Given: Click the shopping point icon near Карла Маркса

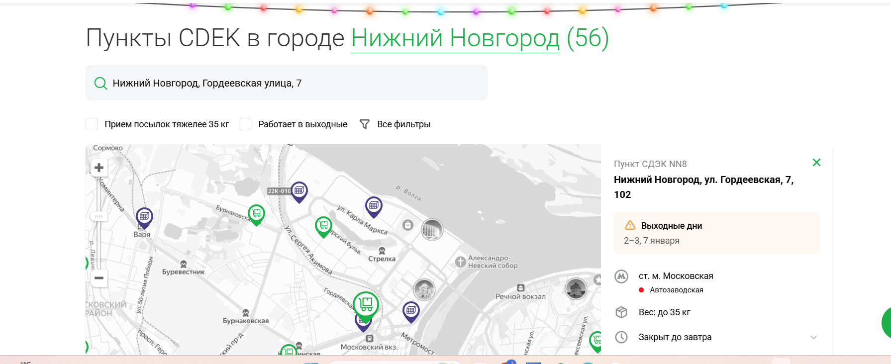Looking at the screenshot, I should (408, 225).
